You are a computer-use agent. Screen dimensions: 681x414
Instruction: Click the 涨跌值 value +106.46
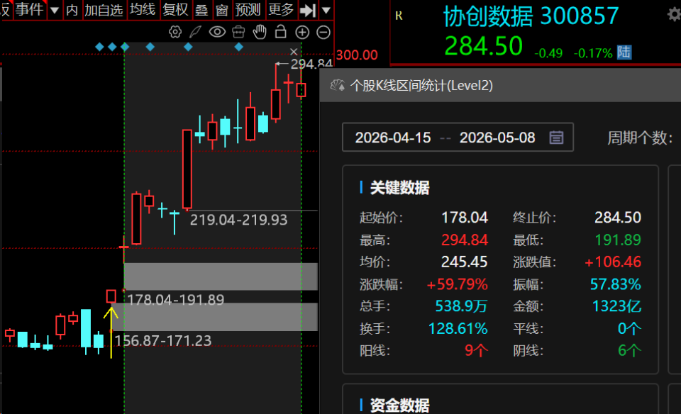click(x=613, y=262)
